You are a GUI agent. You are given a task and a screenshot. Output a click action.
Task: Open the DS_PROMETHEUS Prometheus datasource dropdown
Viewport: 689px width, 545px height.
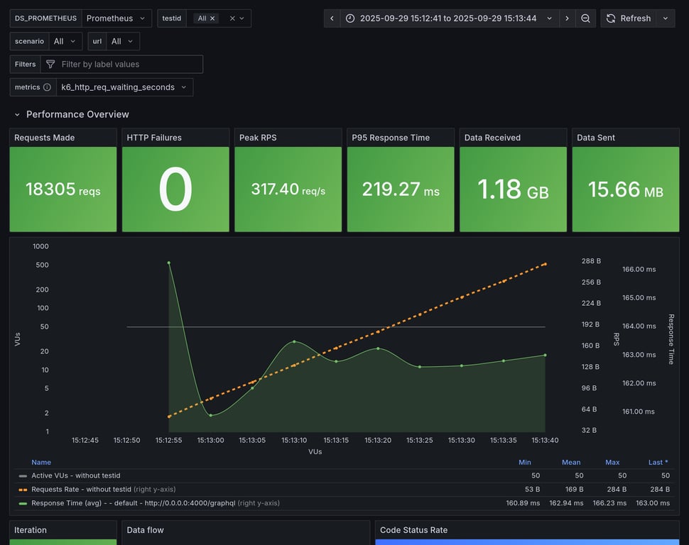(116, 18)
